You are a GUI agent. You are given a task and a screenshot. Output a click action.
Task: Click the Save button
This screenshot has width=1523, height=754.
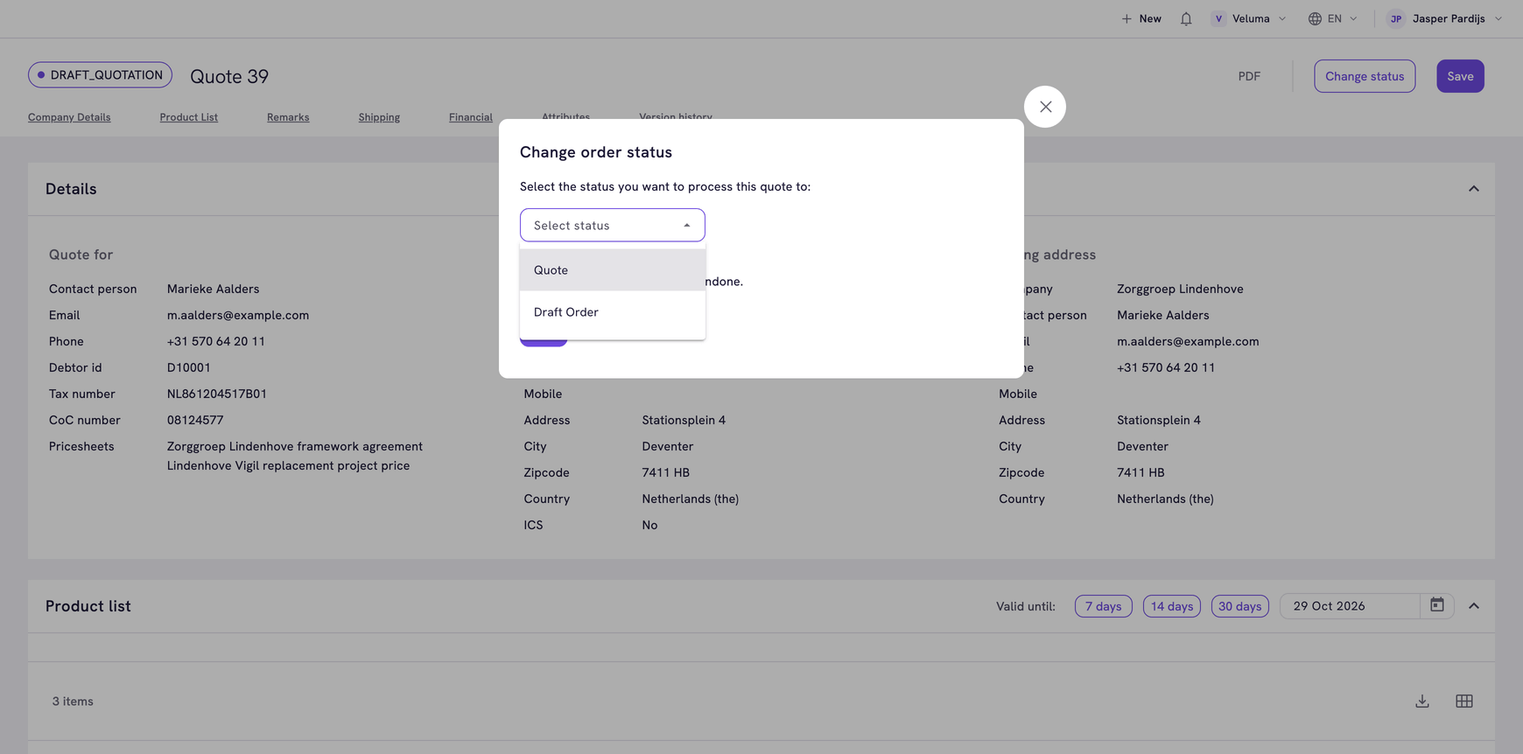tap(1460, 76)
